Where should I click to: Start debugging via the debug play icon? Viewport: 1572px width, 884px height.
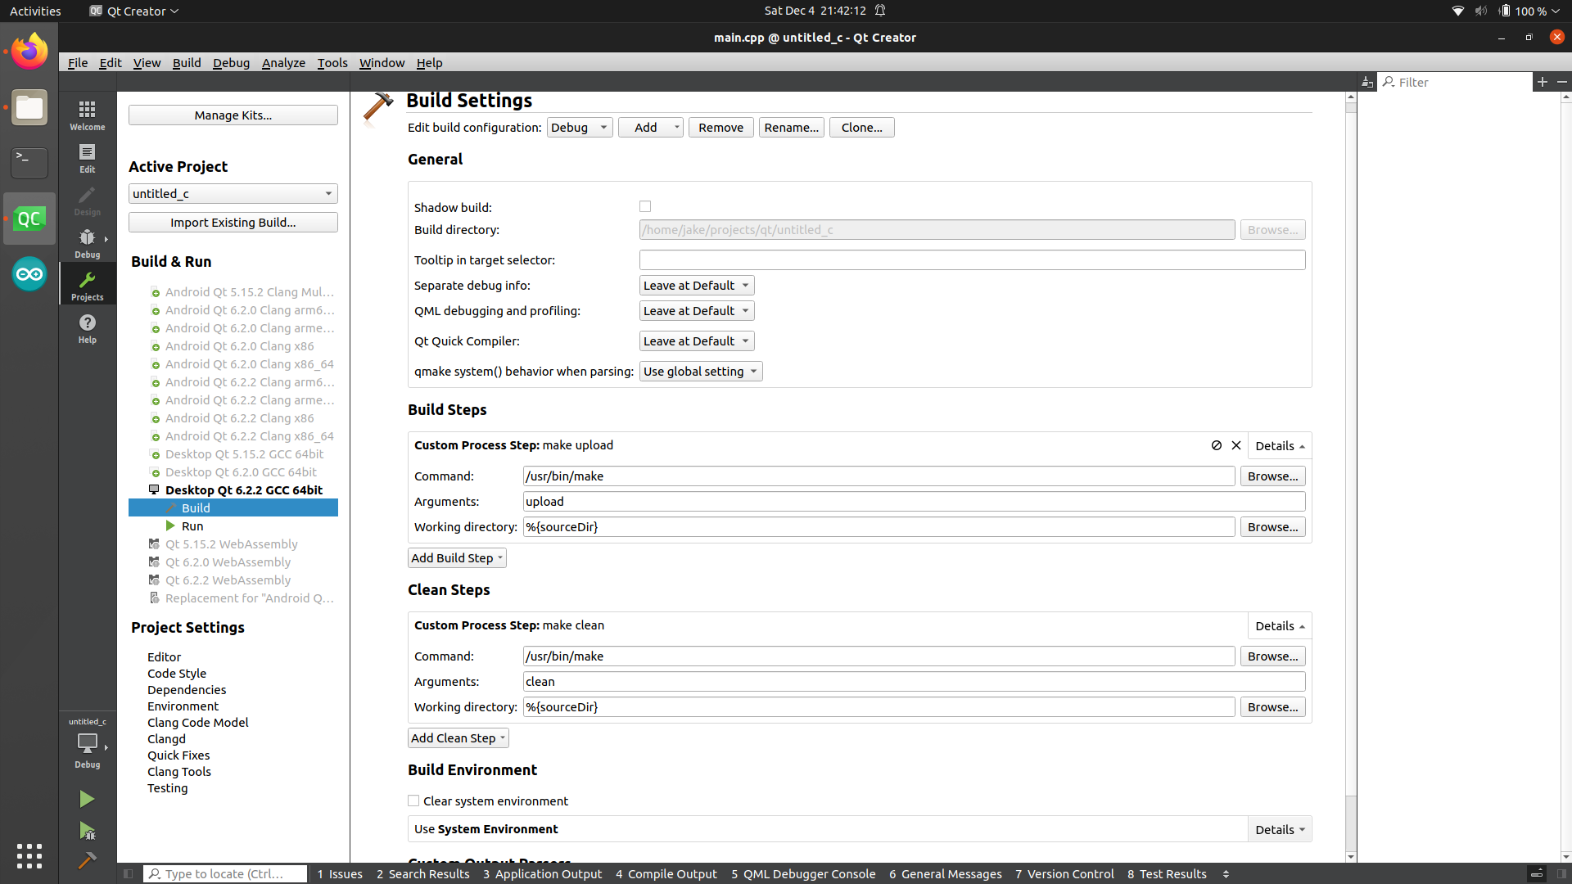pos(87,831)
